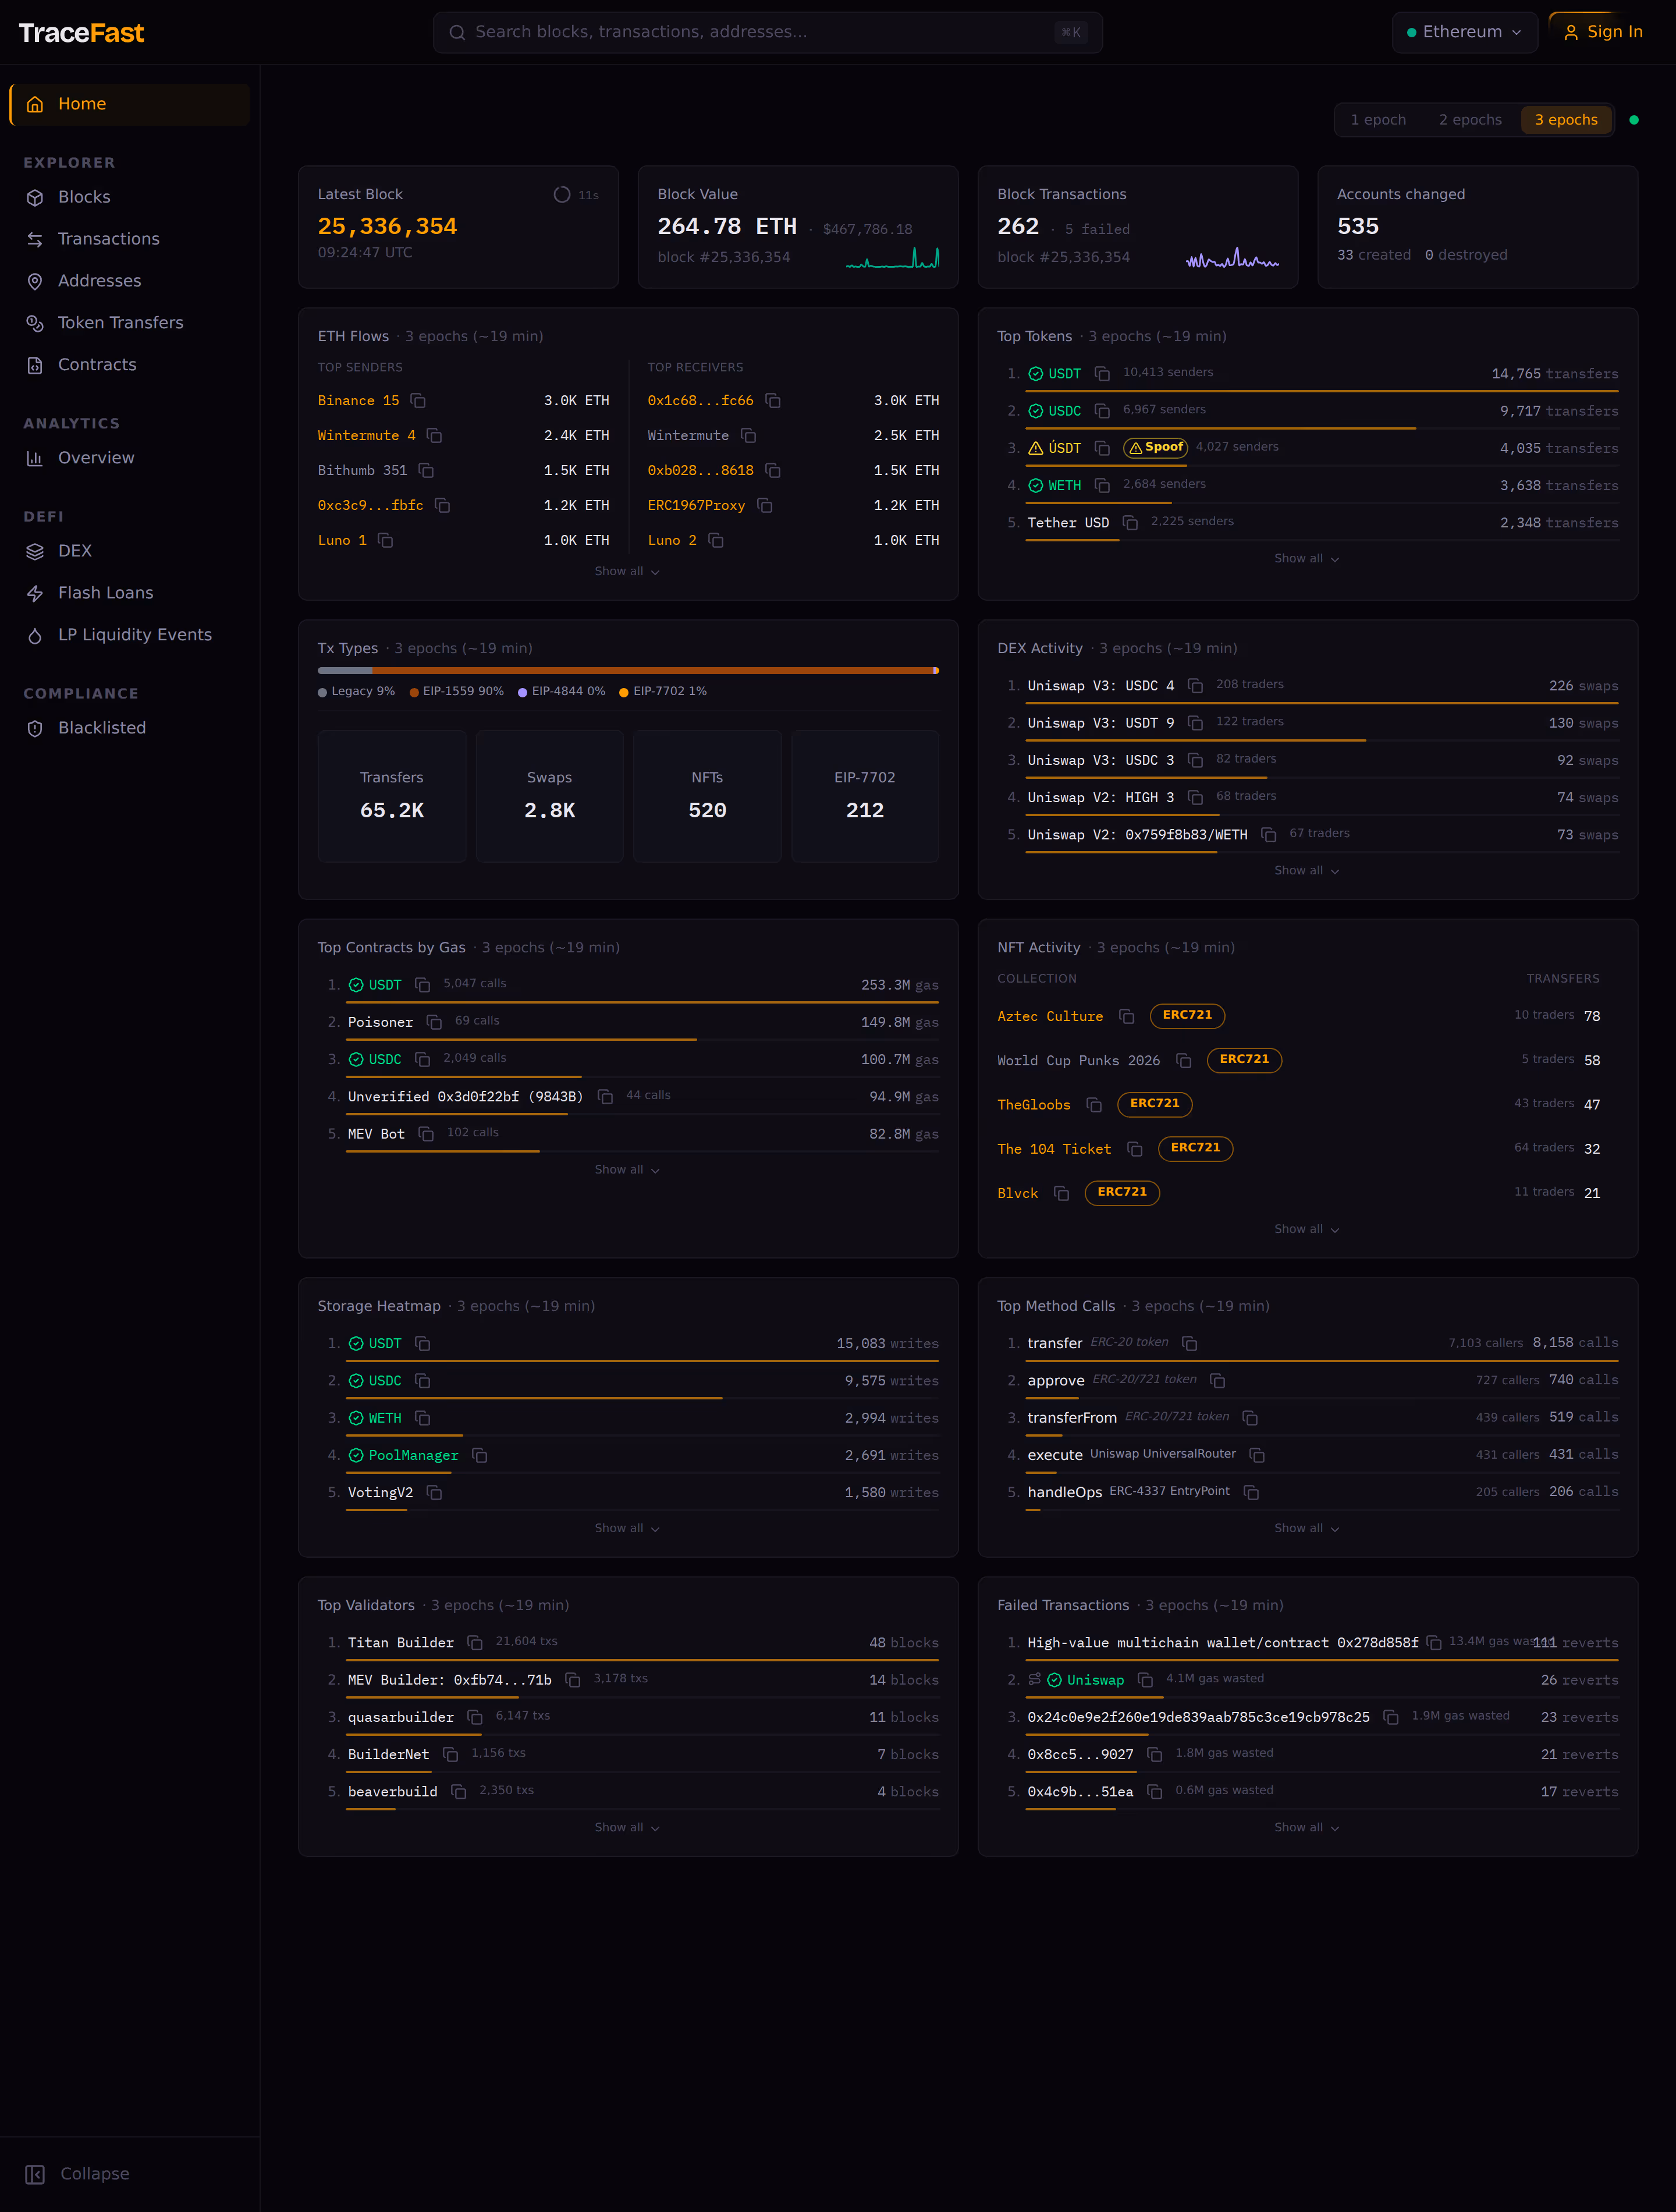Select the 2 epochs range
The width and height of the screenshot is (1676, 2212).
[x=1470, y=120]
